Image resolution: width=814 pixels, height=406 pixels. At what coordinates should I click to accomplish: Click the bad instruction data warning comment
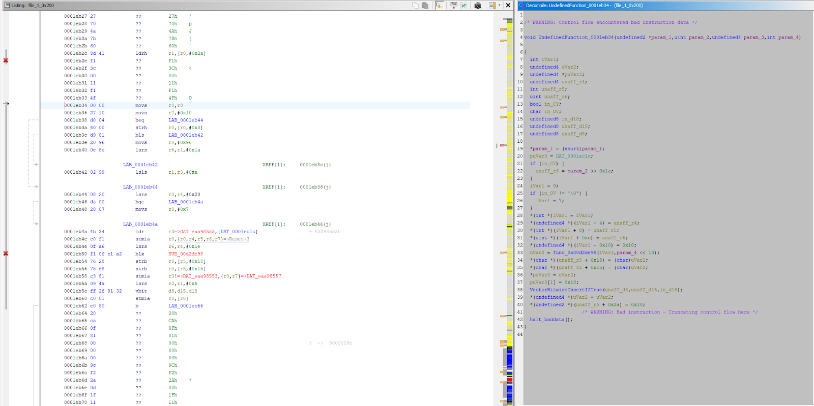[611, 22]
